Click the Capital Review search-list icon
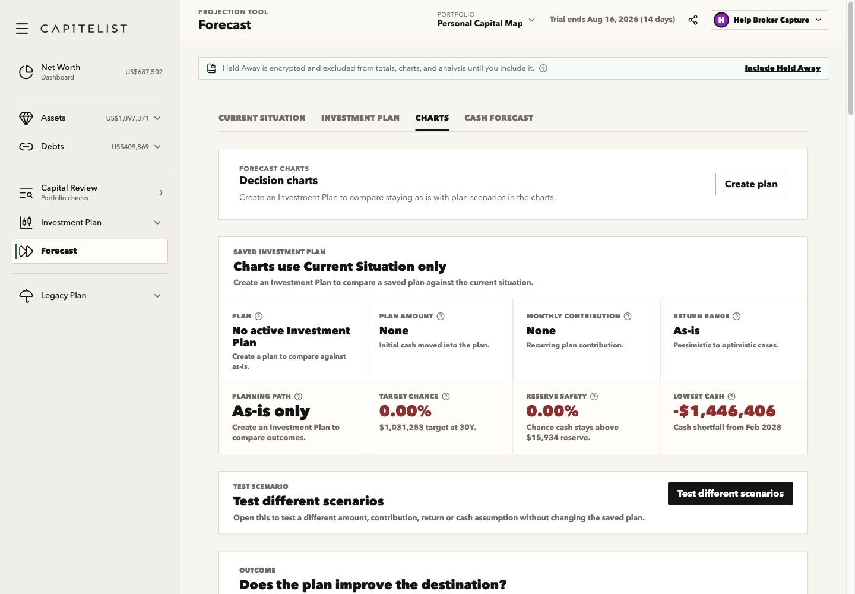This screenshot has width=855, height=594. click(26, 192)
